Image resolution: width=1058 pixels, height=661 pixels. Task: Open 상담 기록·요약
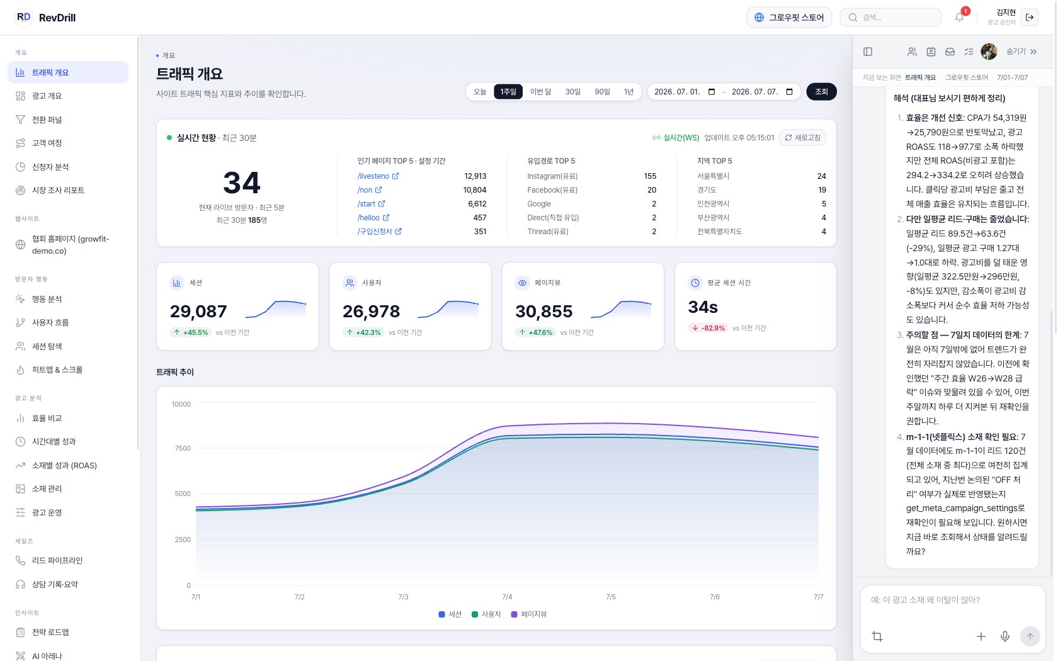(68, 584)
